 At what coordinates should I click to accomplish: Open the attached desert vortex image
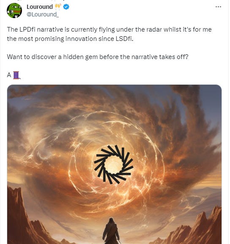114,164
